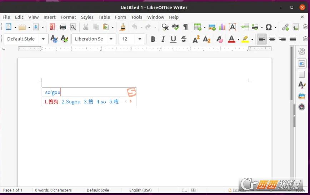Viewport: 310px width, 195px height.
Task: Open sidebar Properties deck
Action: click(x=302, y=64)
